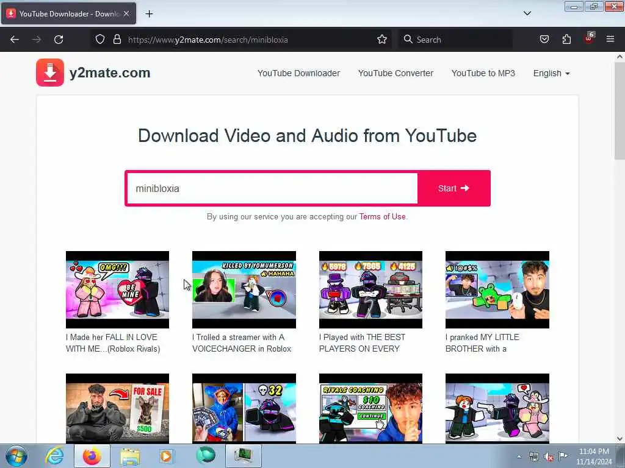Open tracking protection shield icon
625x468 pixels.
(100, 40)
